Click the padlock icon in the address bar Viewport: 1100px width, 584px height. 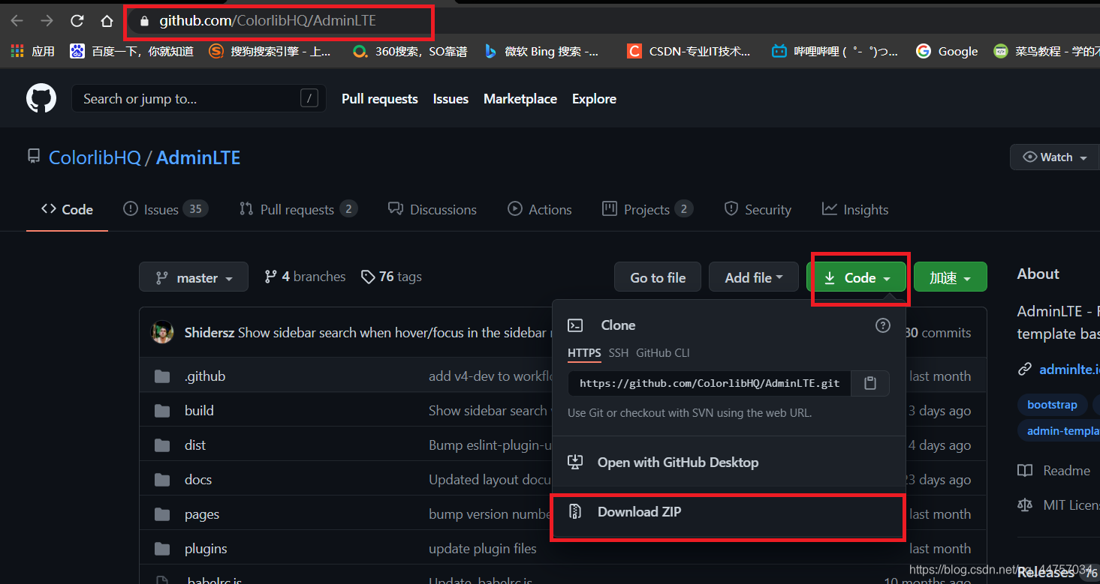pyautogui.click(x=145, y=21)
